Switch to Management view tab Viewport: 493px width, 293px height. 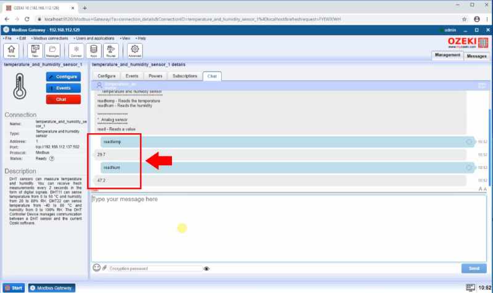pos(447,55)
